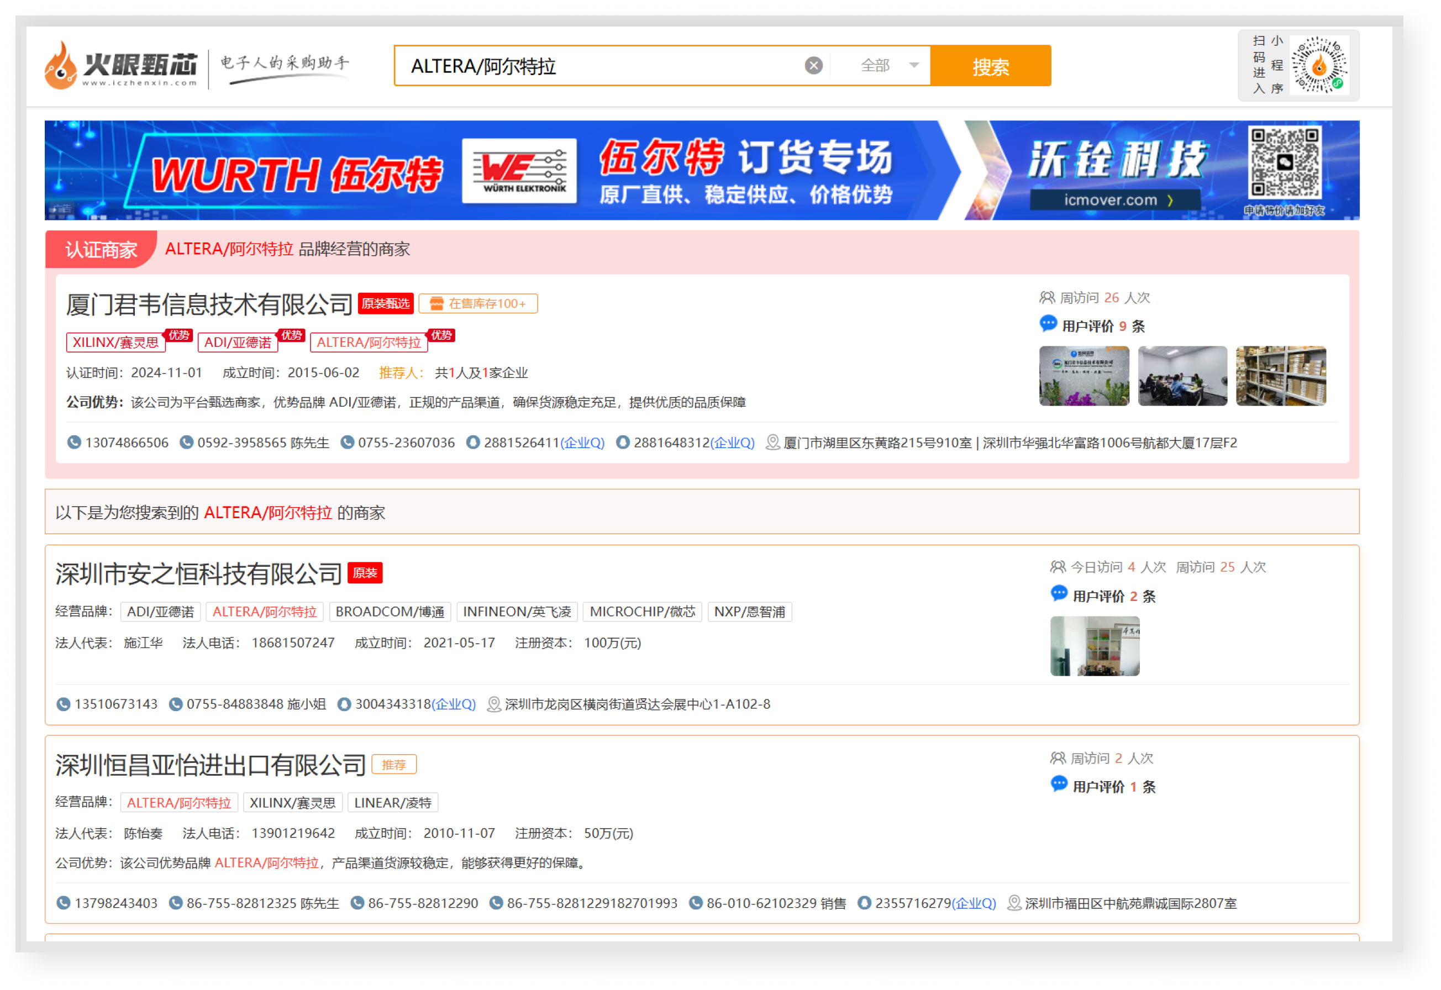The width and height of the screenshot is (1441, 990).
Task: Open 深圳恒昌亚怡进出口有限公司 company page
Action: [x=211, y=765]
